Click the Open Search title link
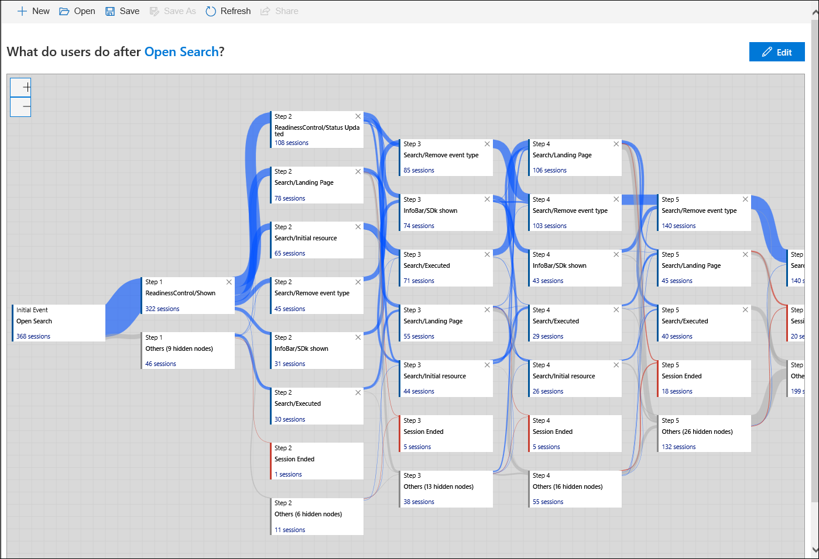The image size is (819, 559). (181, 52)
